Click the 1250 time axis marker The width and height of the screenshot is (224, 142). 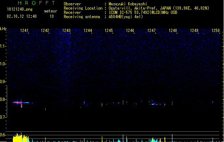215,31
